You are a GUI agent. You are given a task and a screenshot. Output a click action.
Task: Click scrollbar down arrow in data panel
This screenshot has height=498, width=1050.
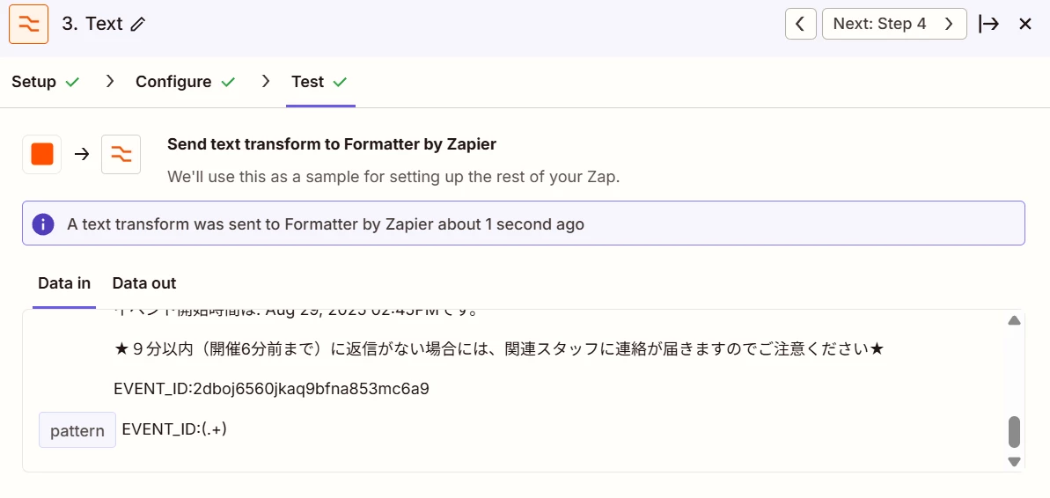tap(1014, 461)
